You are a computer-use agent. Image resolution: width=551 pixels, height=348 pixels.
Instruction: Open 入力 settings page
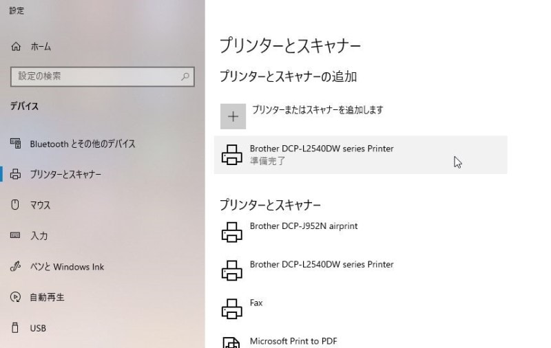(x=39, y=236)
